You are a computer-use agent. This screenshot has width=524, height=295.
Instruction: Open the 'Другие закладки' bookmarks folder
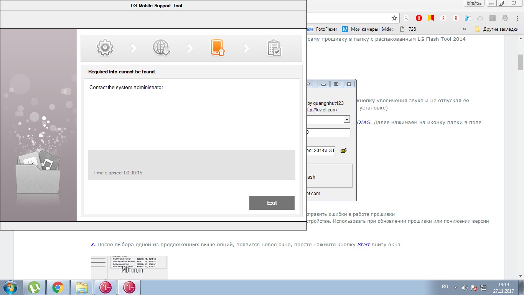tap(496, 29)
